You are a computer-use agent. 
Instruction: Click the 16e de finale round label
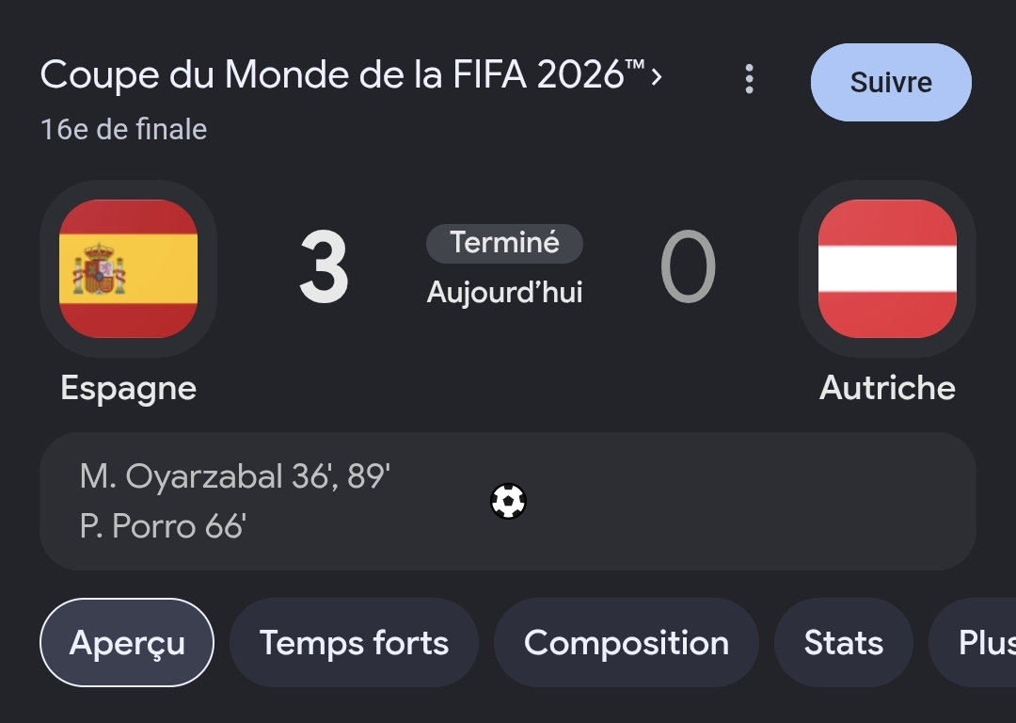click(124, 130)
